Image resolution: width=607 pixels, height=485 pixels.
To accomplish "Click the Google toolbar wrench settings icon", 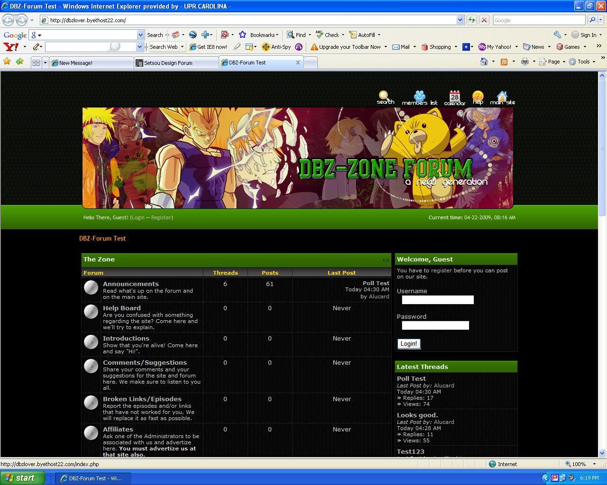I will [557, 35].
